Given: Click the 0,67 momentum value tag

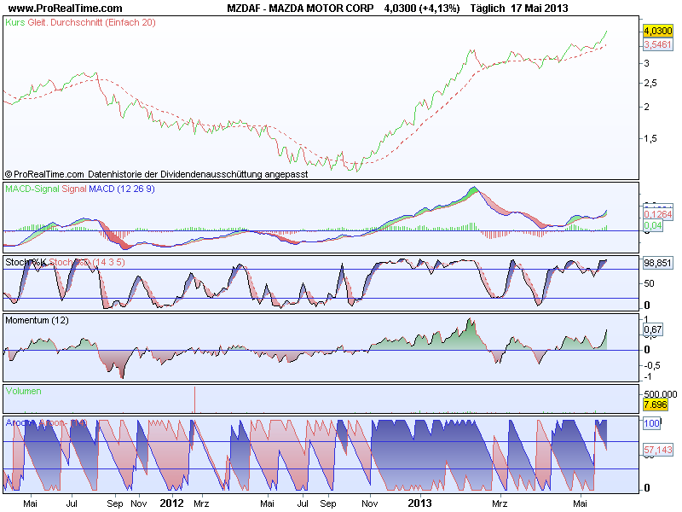Looking at the screenshot, I should click(x=653, y=329).
